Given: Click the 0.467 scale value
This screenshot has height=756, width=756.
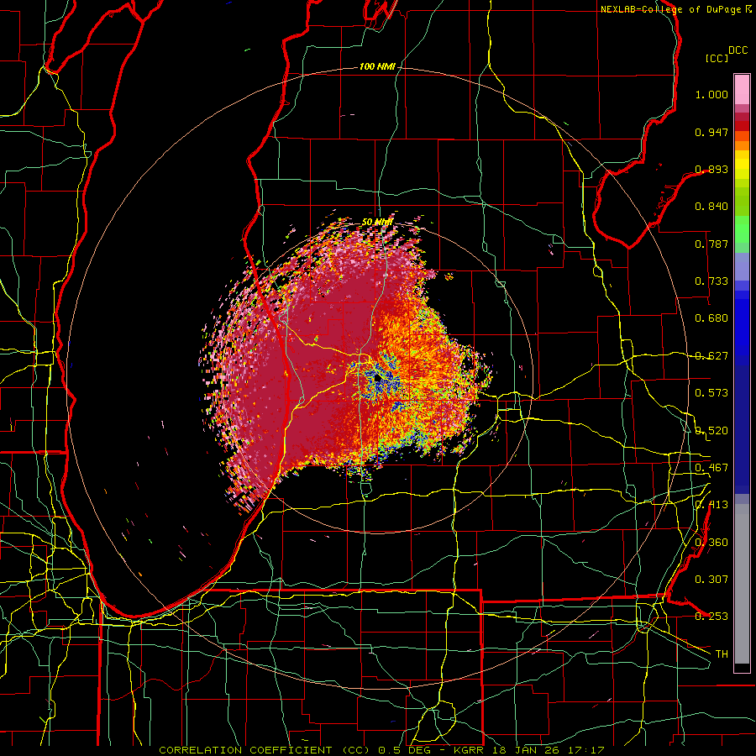Looking at the screenshot, I should point(711,468).
